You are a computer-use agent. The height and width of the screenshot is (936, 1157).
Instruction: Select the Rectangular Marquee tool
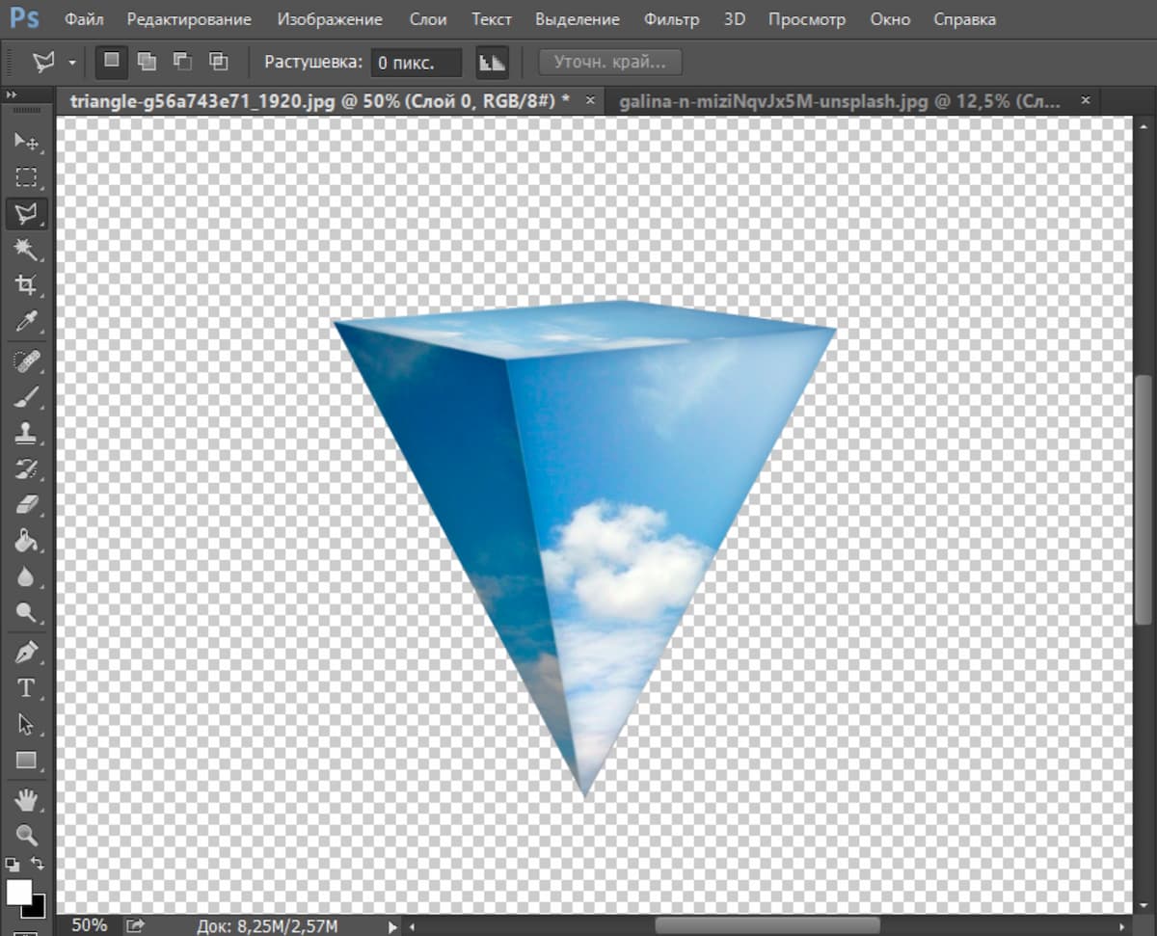click(26, 177)
